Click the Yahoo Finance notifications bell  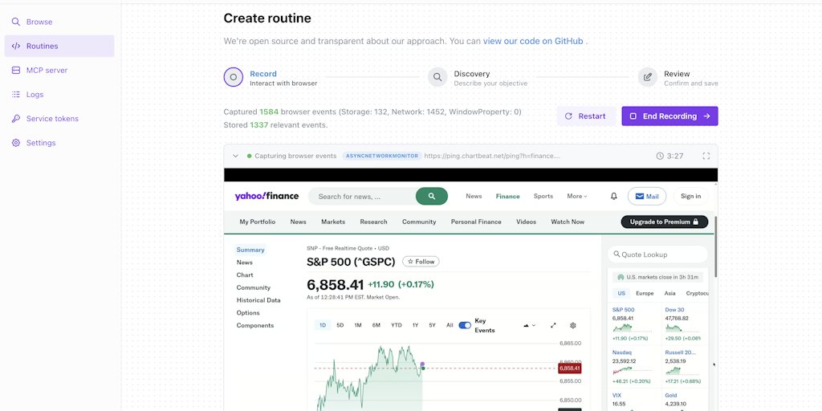click(614, 196)
